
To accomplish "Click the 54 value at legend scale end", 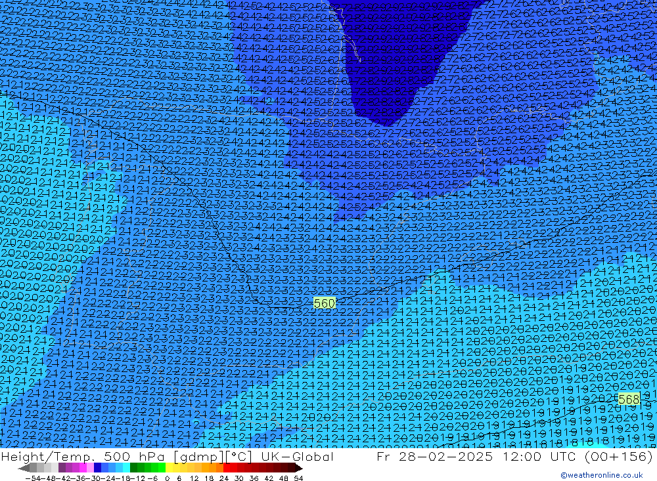I will coord(298,478).
